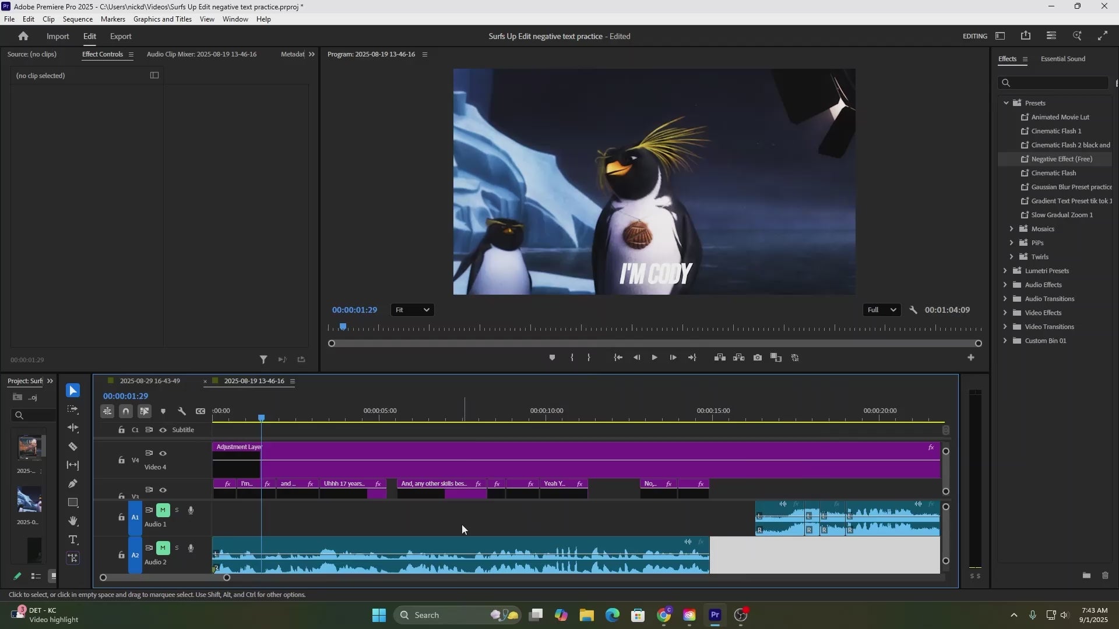Open the Fit zoom level dropdown

click(412, 310)
